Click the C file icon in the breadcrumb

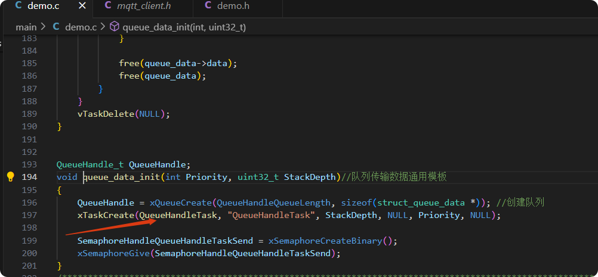[56, 27]
